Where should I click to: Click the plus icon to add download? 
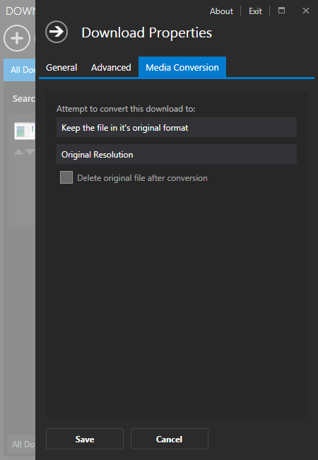tap(17, 38)
